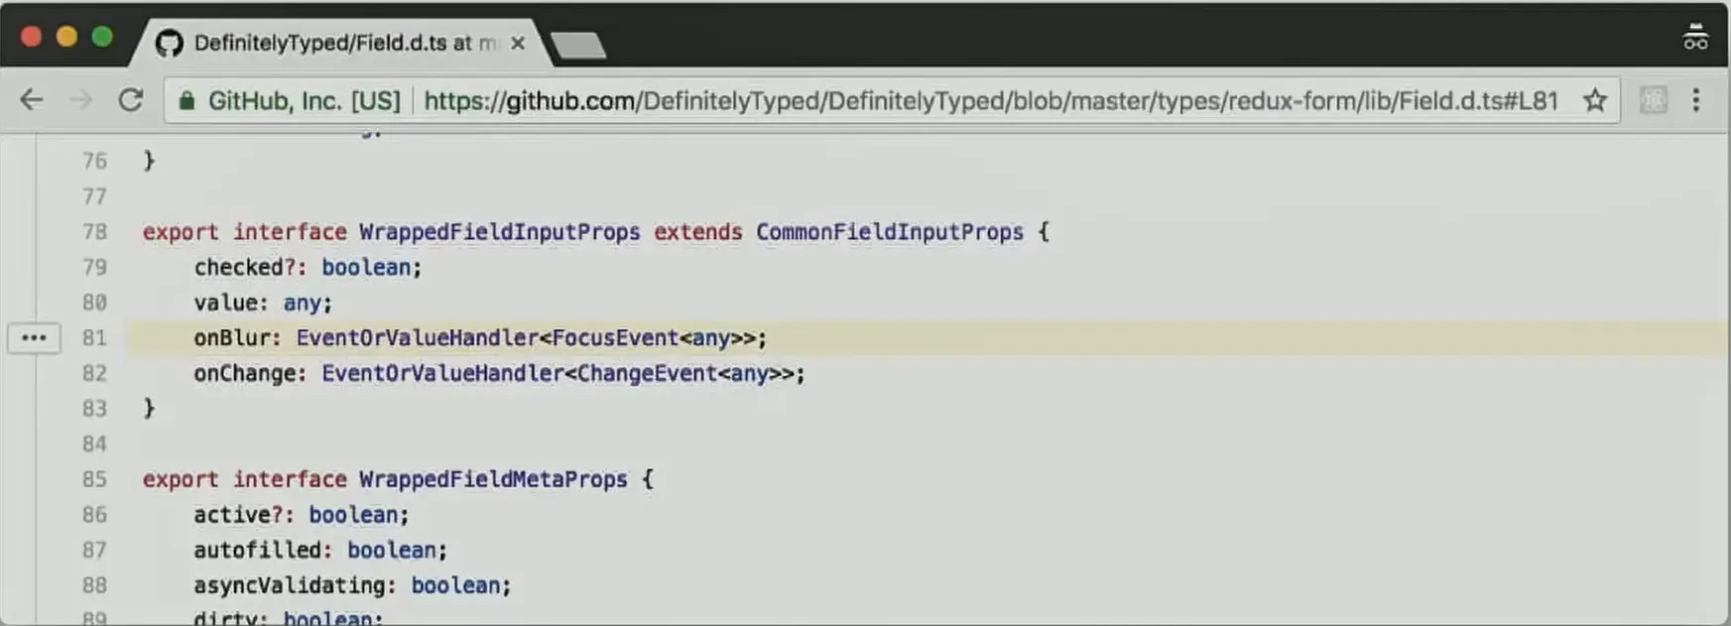The image size is (1731, 626).
Task: Click the green maximize window button
Action: 102,37
